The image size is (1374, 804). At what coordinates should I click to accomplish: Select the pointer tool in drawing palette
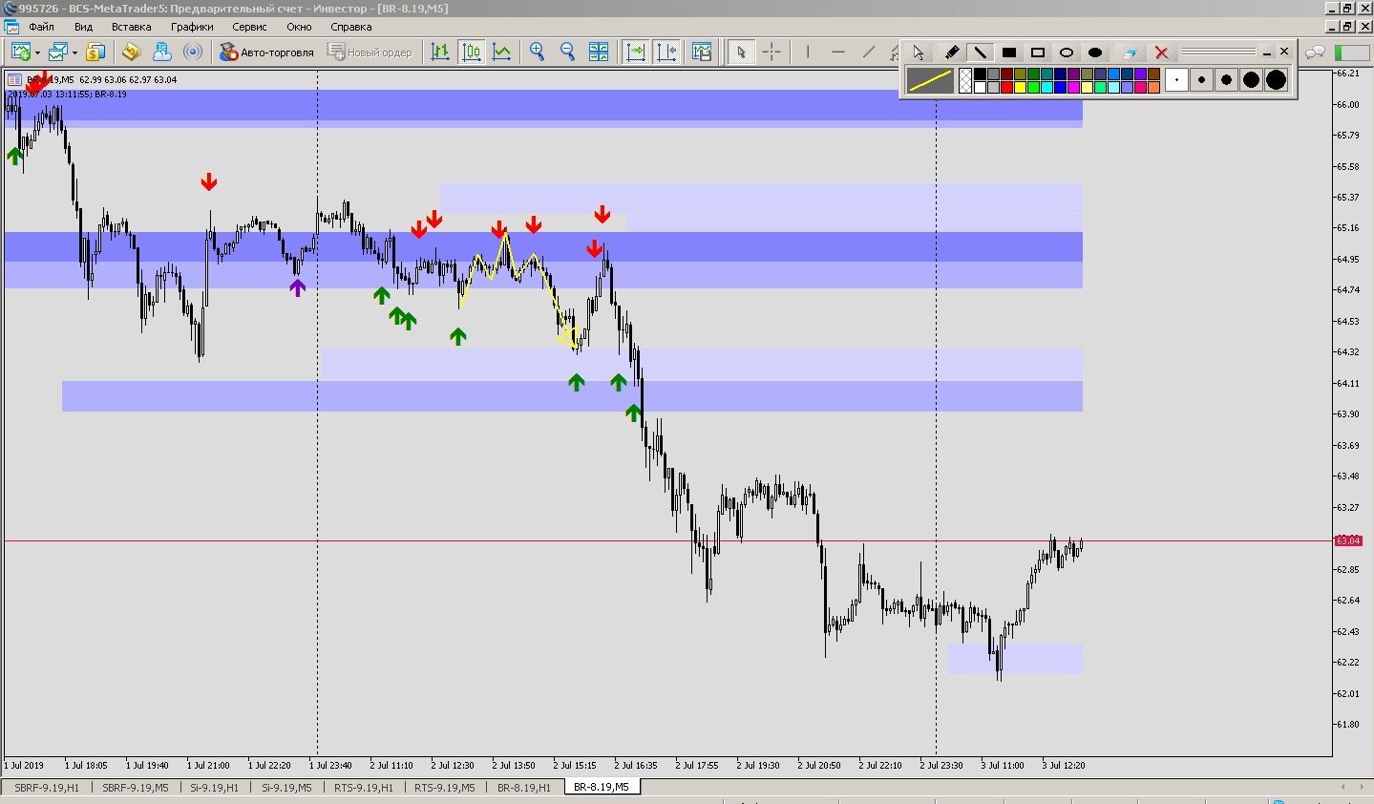pyautogui.click(x=919, y=53)
